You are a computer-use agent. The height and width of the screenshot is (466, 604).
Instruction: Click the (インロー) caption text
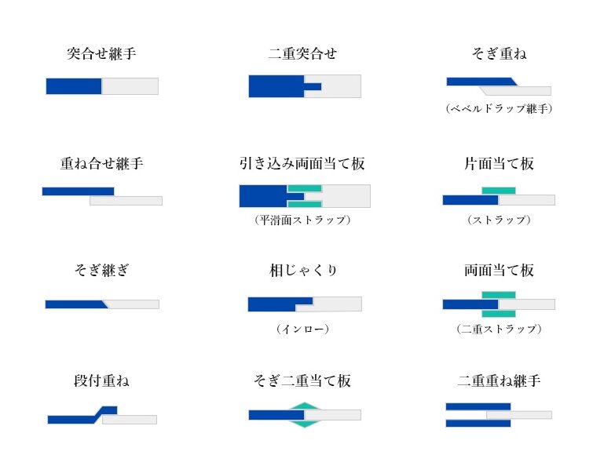(x=302, y=329)
